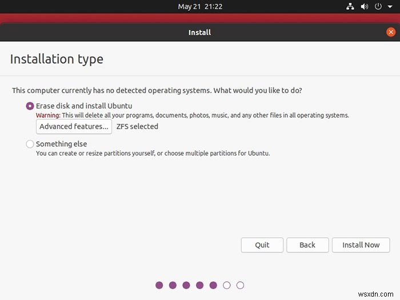Click the red Warning text
This screenshot has width=400, height=300.
pos(48,115)
